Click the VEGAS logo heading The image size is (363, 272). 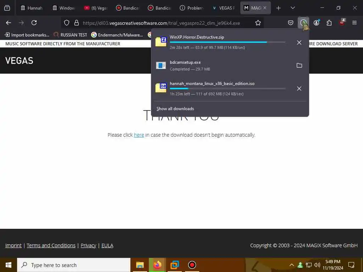tap(19, 61)
